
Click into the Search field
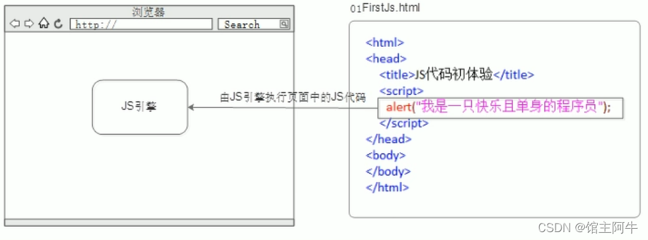[x=254, y=24]
